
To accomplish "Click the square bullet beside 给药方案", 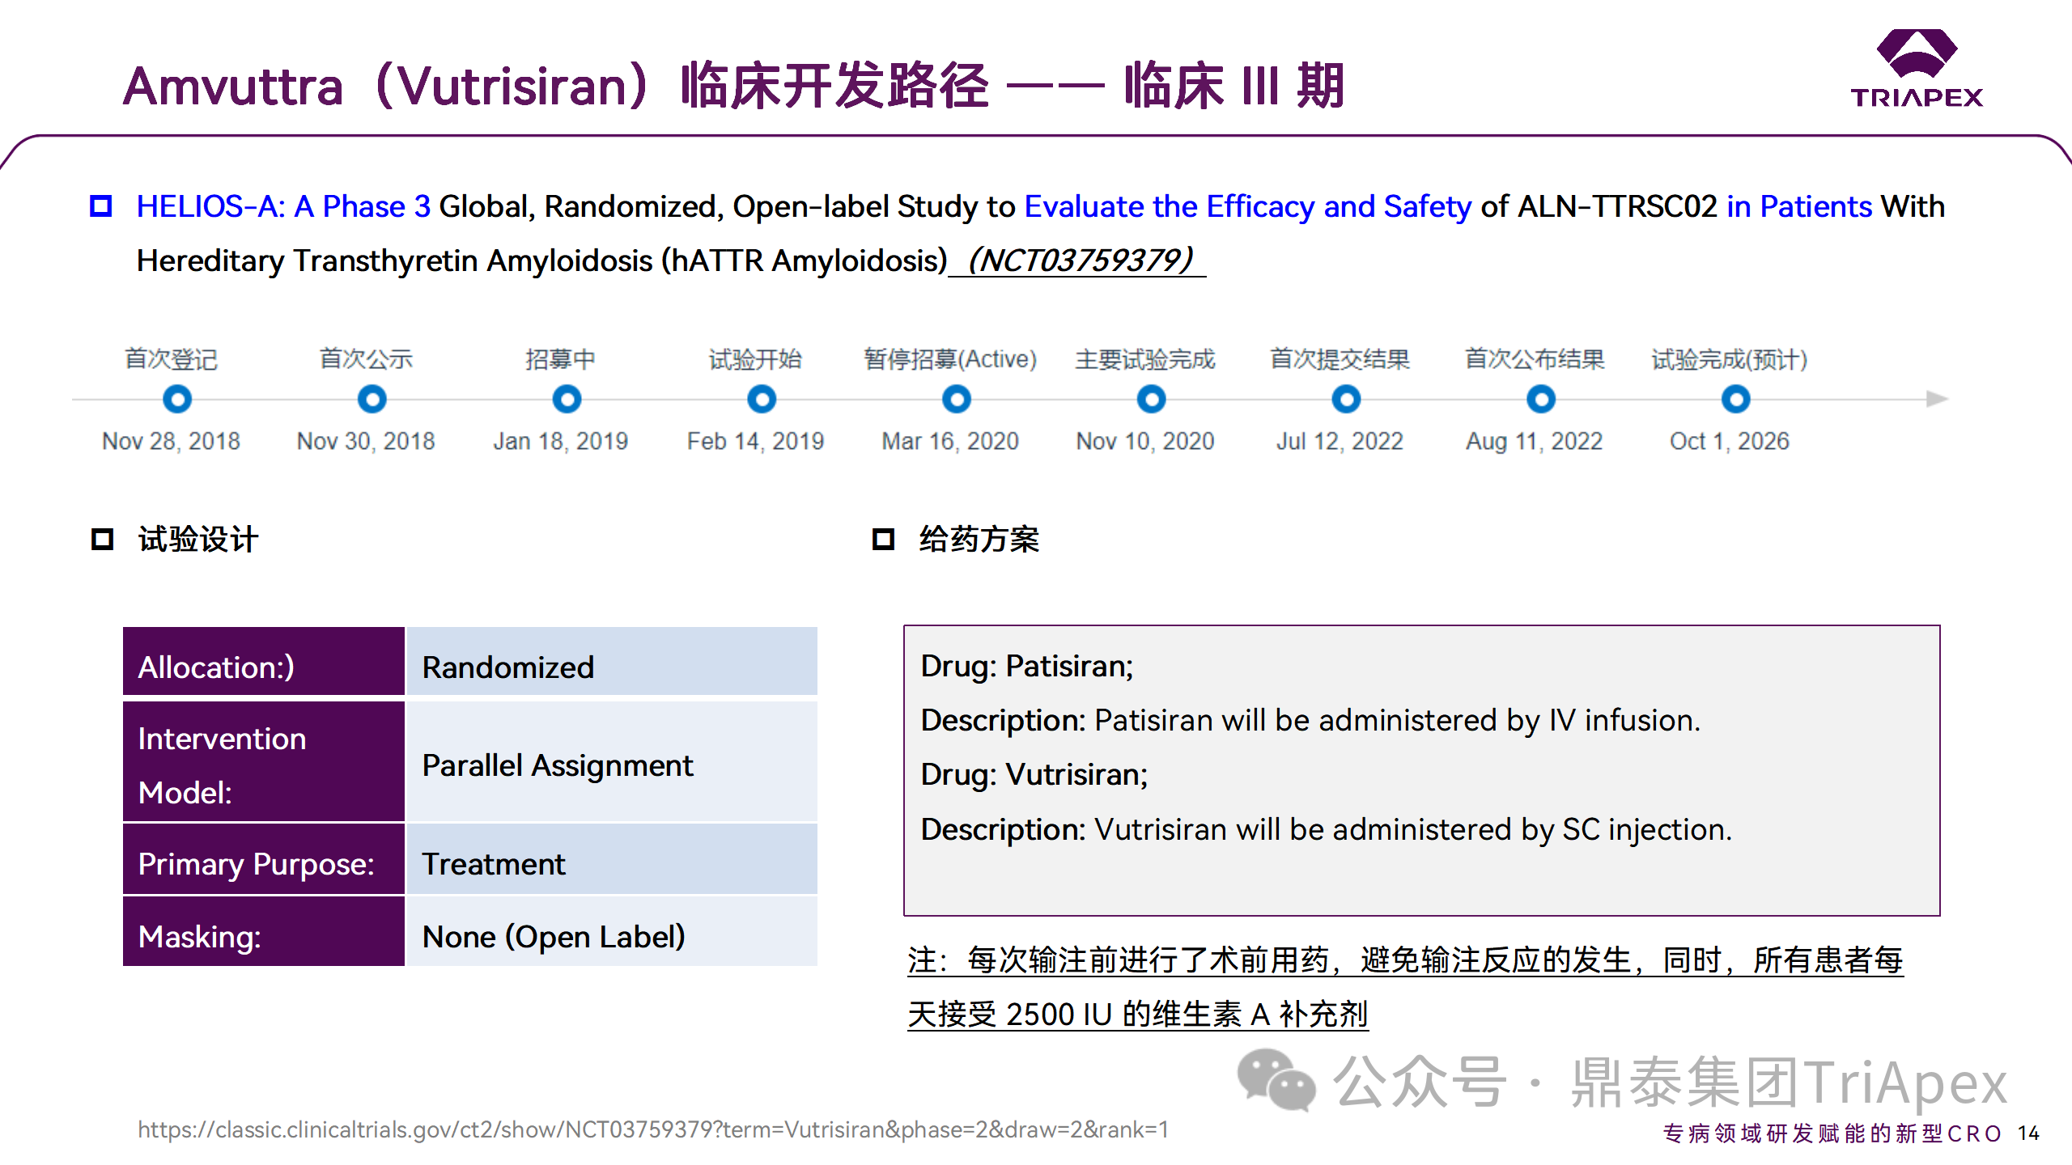I will (x=883, y=539).
